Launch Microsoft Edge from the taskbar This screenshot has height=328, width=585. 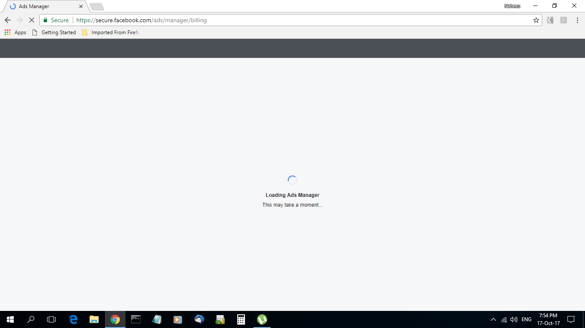(x=73, y=319)
